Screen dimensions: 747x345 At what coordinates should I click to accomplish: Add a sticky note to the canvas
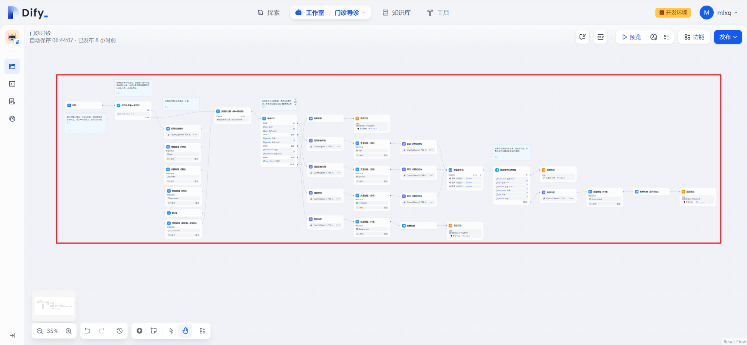(x=154, y=330)
